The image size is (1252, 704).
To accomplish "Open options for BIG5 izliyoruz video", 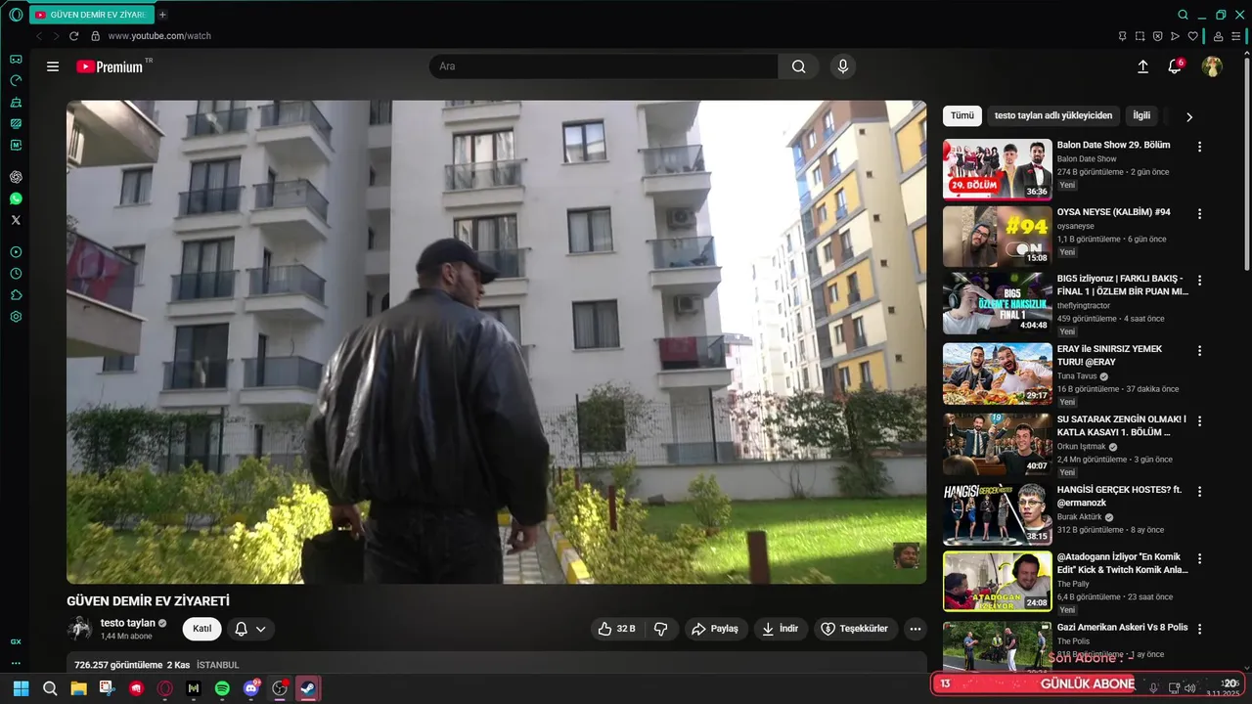I will 1200,280.
